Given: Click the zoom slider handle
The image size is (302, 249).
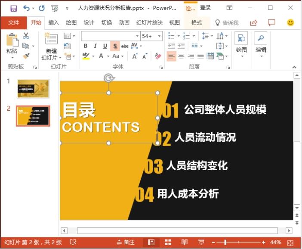Looking at the screenshot, I should point(225,243).
